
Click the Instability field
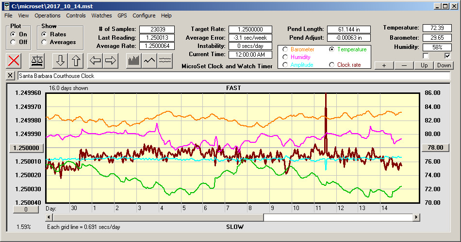(250, 46)
